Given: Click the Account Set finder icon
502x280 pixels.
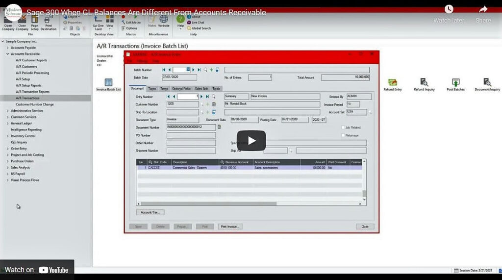Looking at the screenshot, I should click(370, 112).
